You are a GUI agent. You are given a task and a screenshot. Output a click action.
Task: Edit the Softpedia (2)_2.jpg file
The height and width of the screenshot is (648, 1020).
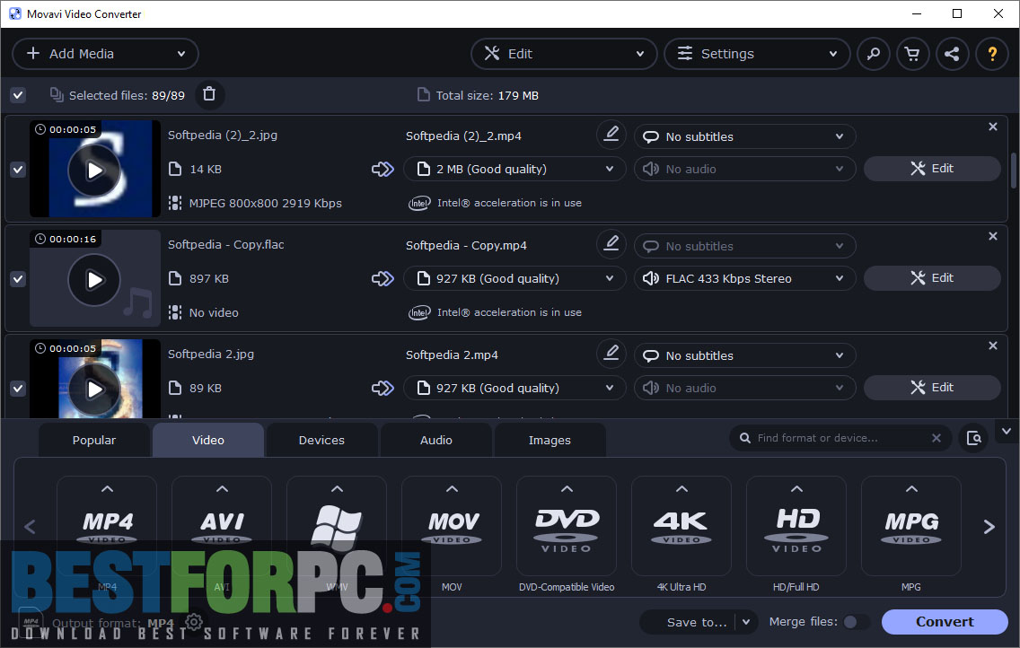(x=932, y=169)
